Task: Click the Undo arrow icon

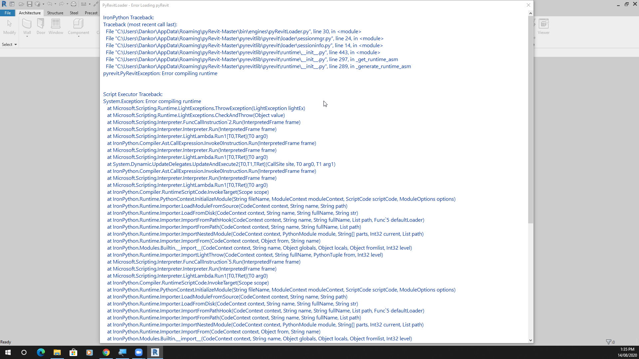Action: click(50, 4)
